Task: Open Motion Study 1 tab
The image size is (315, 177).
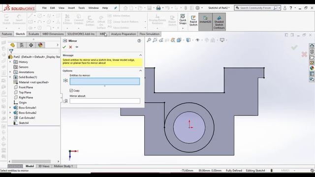Action: coord(63,166)
